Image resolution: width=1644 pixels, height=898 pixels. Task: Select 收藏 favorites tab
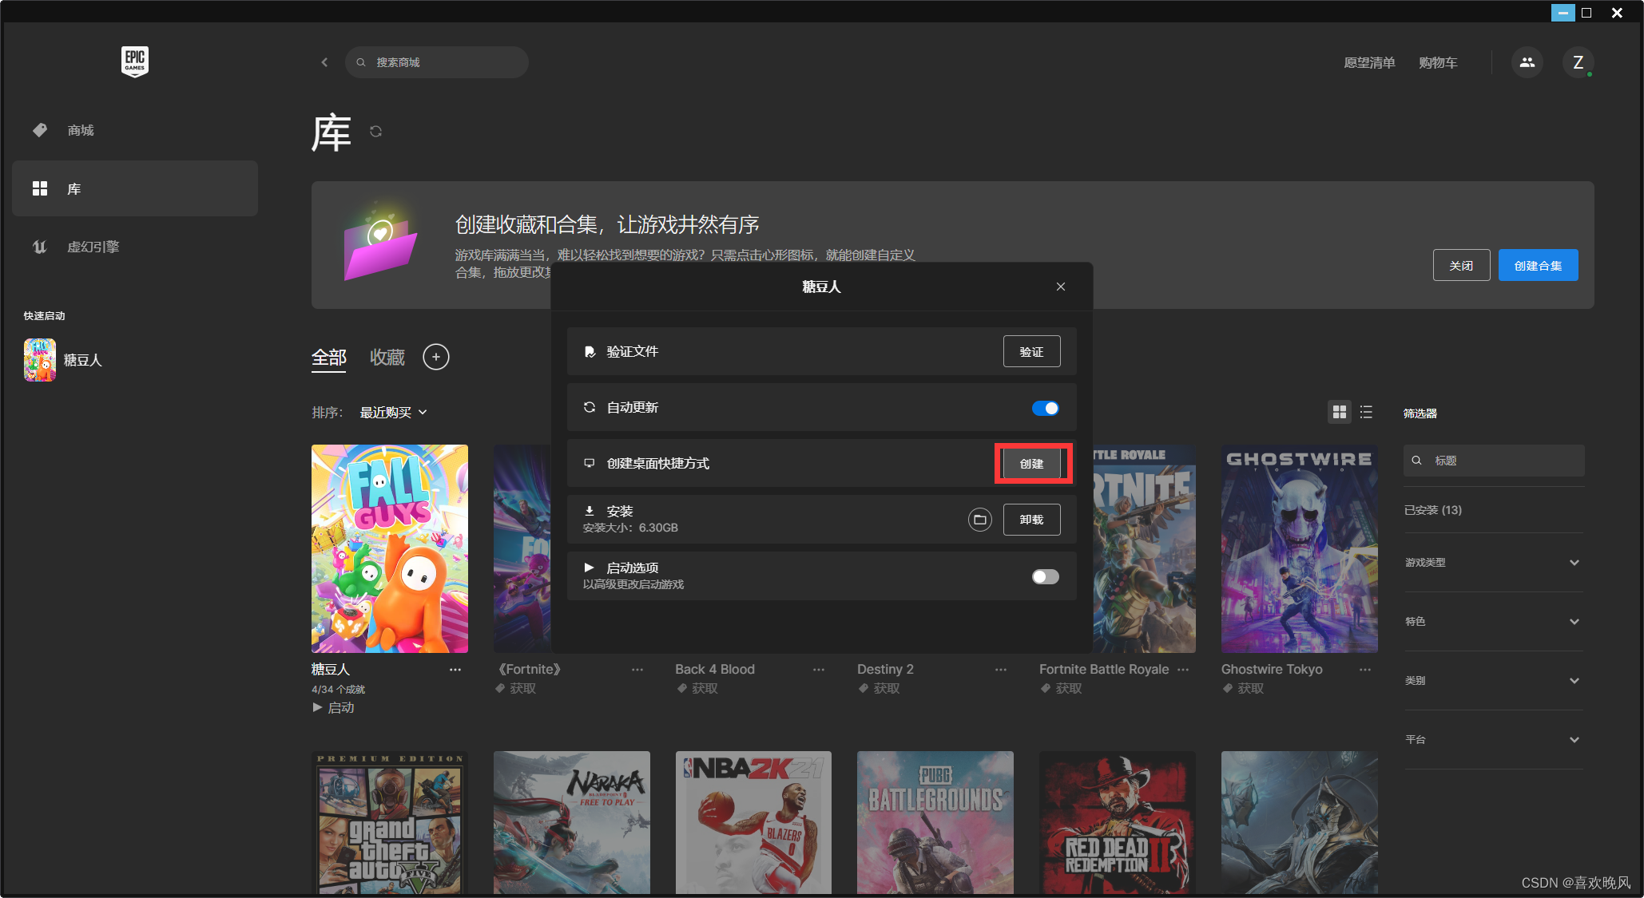tap(387, 358)
